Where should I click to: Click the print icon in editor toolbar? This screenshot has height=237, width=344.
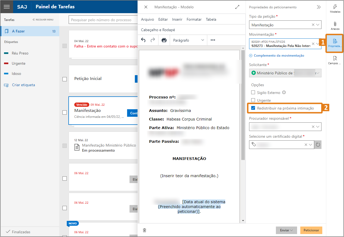[x=164, y=40]
